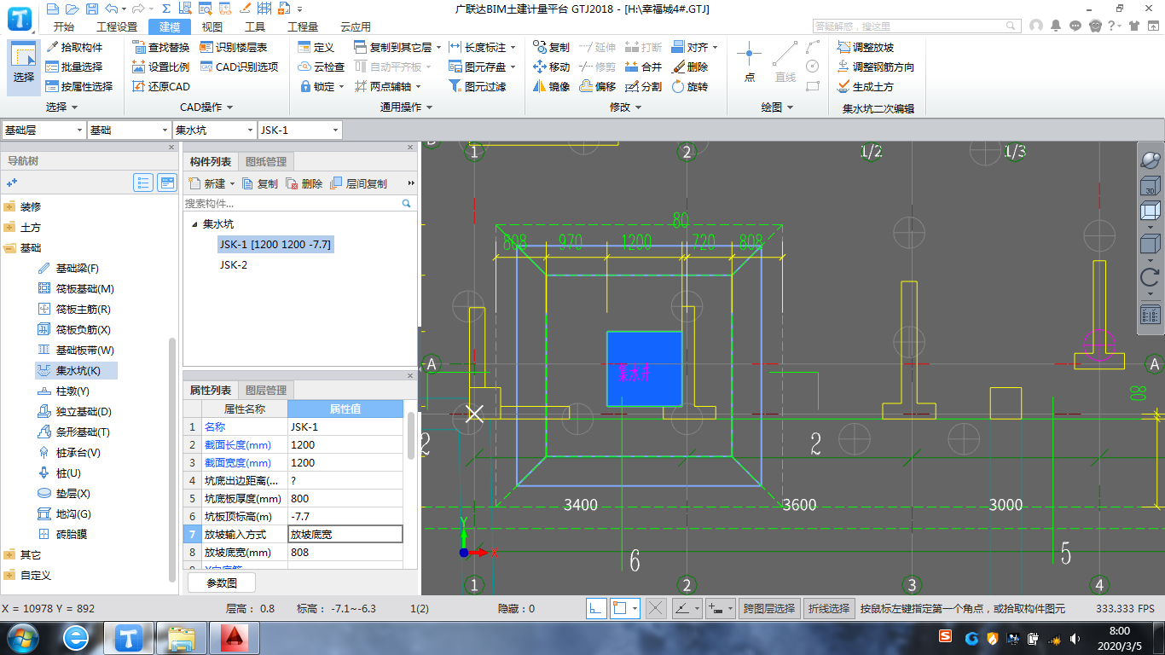This screenshot has height=655, width=1165.
Task: Switch navigation tree to panel view
Action: [x=167, y=183]
